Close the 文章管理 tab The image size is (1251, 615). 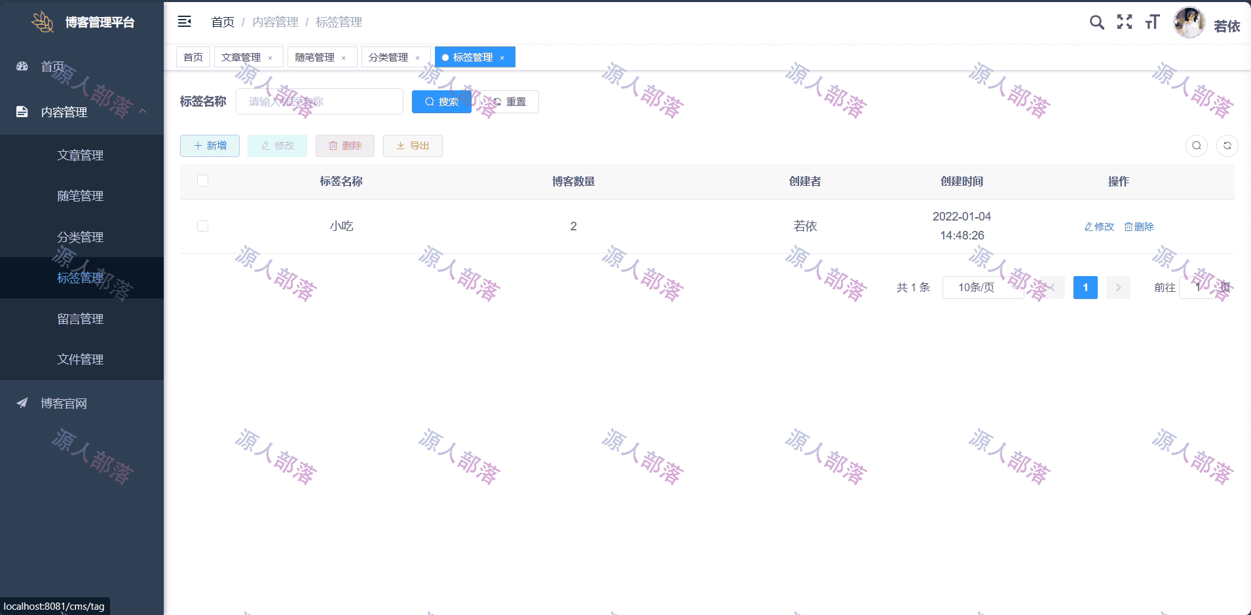point(270,58)
